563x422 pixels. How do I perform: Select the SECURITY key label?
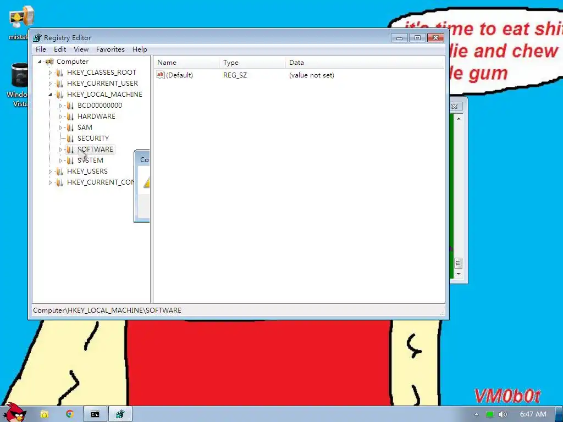93,138
